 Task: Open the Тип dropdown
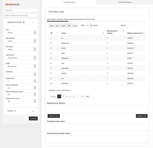pos(21,33)
